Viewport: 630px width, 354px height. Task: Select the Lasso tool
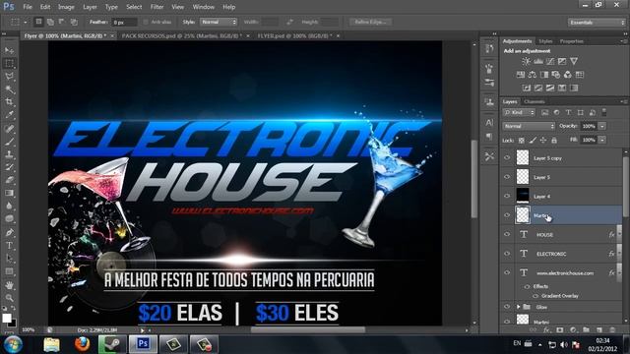(x=9, y=77)
